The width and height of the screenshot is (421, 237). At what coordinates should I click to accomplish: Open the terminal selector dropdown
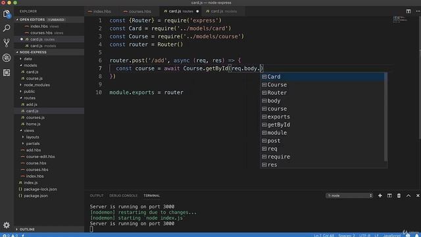point(349,196)
